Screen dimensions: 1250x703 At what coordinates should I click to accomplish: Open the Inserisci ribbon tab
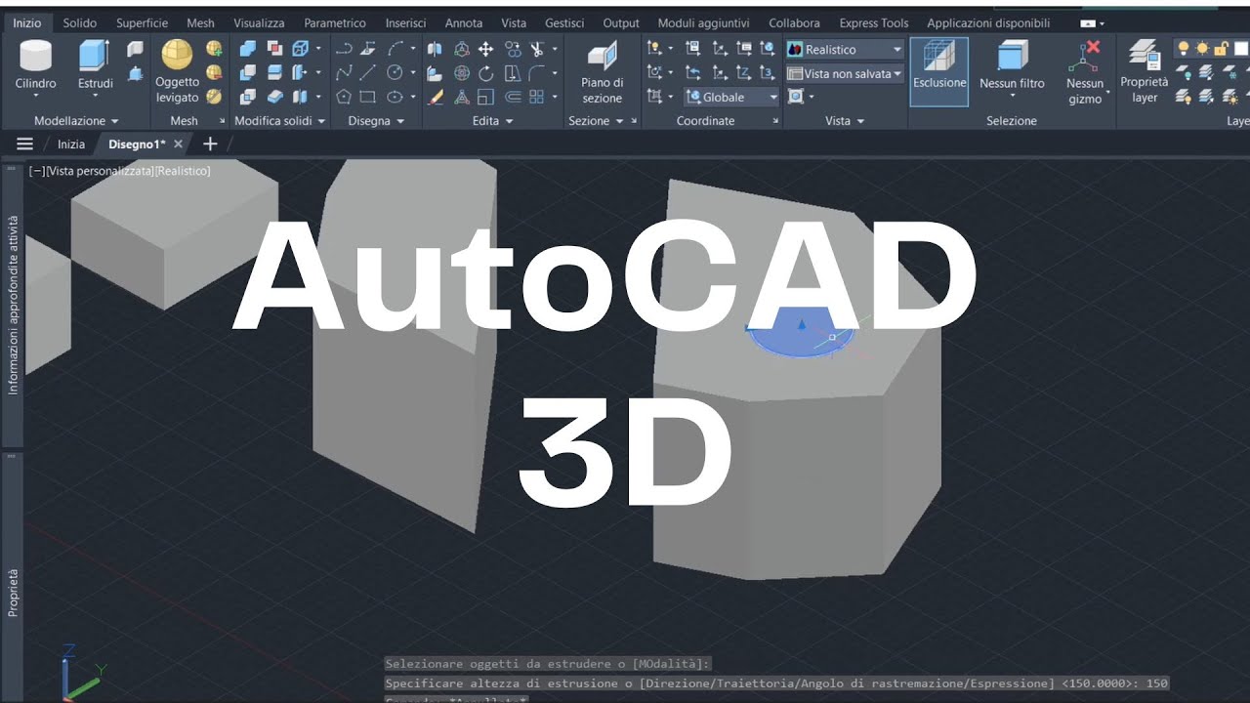click(x=405, y=22)
